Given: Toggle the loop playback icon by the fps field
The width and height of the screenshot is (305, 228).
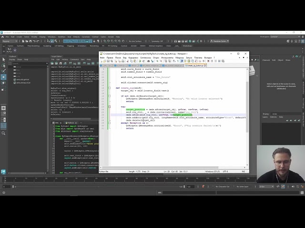Looking at the screenshot, I should [278, 187].
